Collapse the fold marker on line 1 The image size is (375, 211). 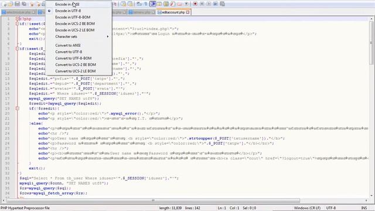click(x=17, y=19)
